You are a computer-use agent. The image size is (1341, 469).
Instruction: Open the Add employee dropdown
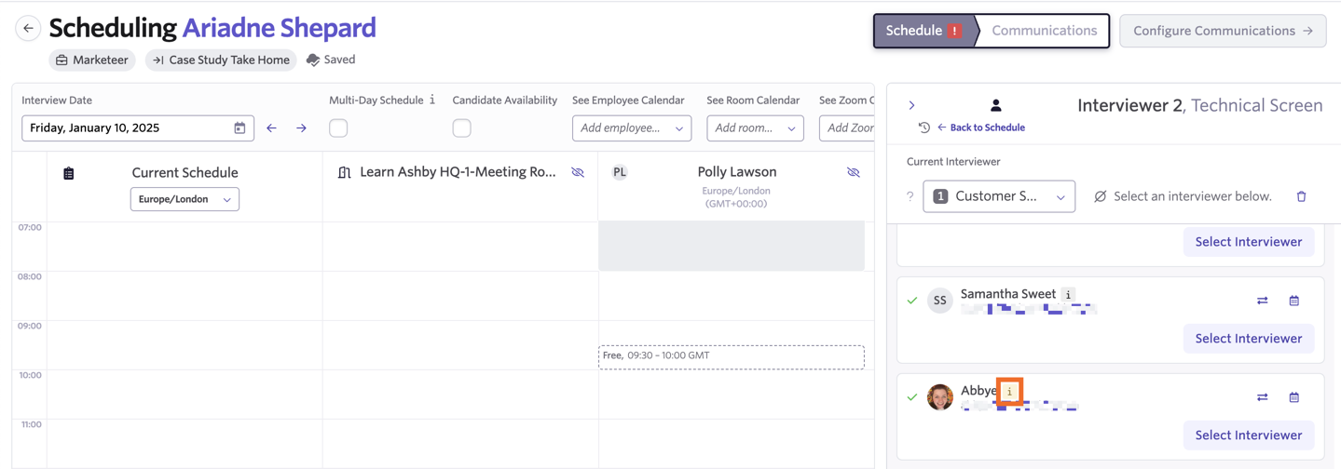click(632, 127)
